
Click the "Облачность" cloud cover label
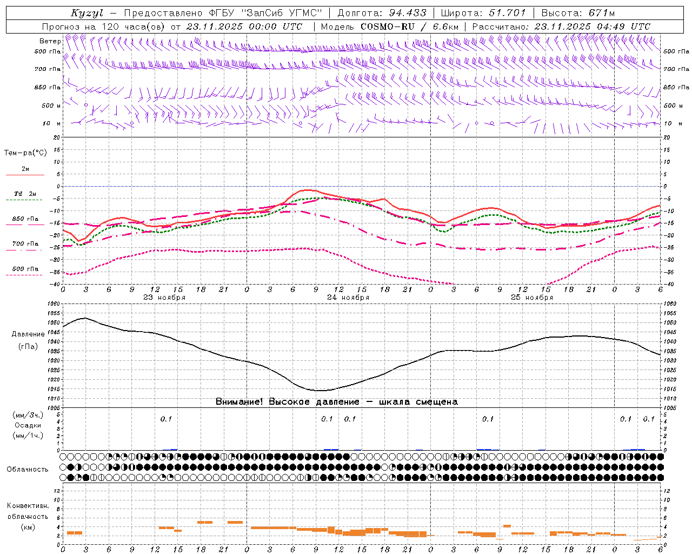click(28, 470)
